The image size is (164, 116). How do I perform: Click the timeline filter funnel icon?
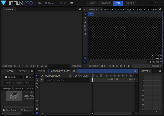(x=42, y=80)
